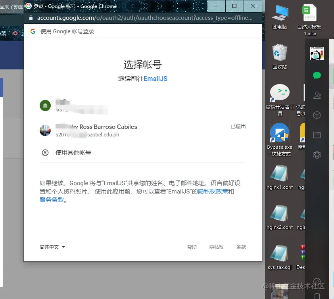Open the 服务条款 terms of service link
Image resolution: width=334 pixels, height=299 pixels.
coord(52,200)
